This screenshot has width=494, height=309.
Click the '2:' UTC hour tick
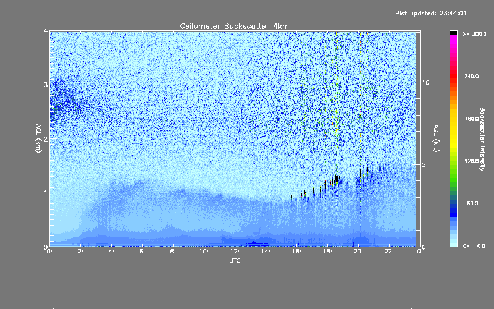click(81, 252)
